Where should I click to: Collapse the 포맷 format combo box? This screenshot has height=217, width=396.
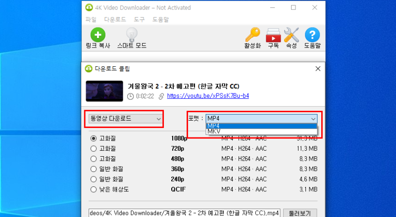pos(262,119)
